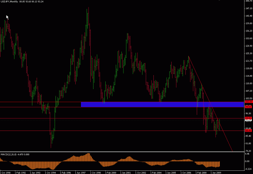Click the 1 Jun 2009 date label

tap(217, 173)
